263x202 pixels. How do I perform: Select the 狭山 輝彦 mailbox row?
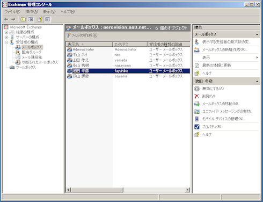pos(128,76)
